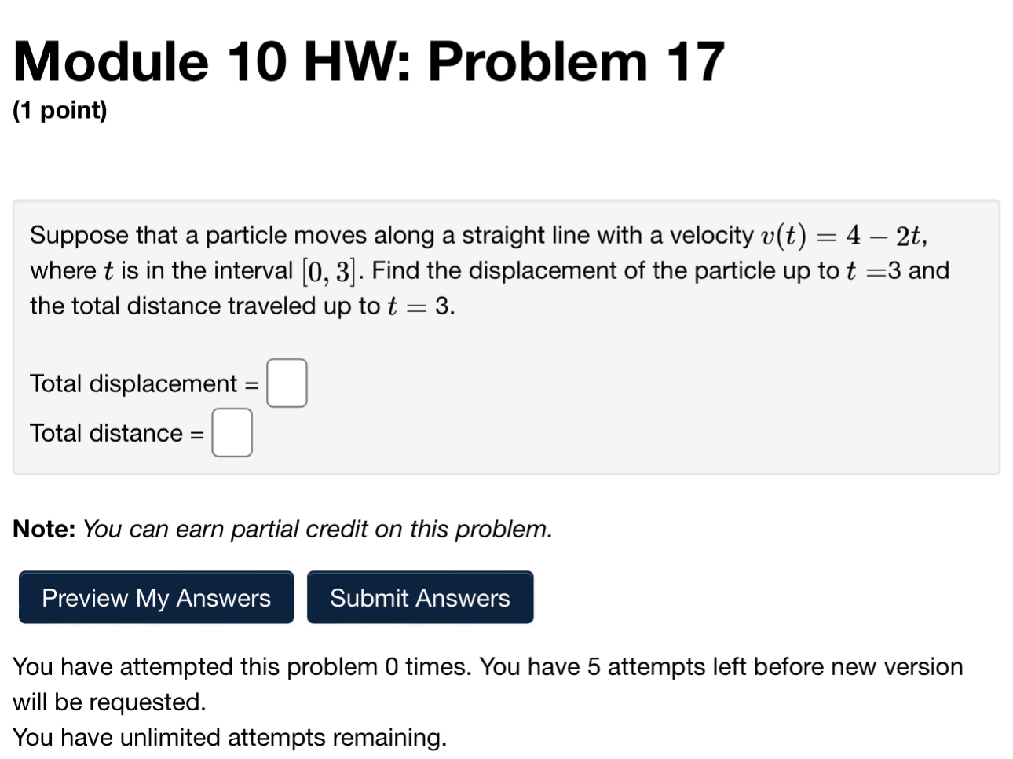Click Submit Answers to grade the problem
Image resolution: width=1013 pixels, height=759 pixels.
[x=420, y=597]
